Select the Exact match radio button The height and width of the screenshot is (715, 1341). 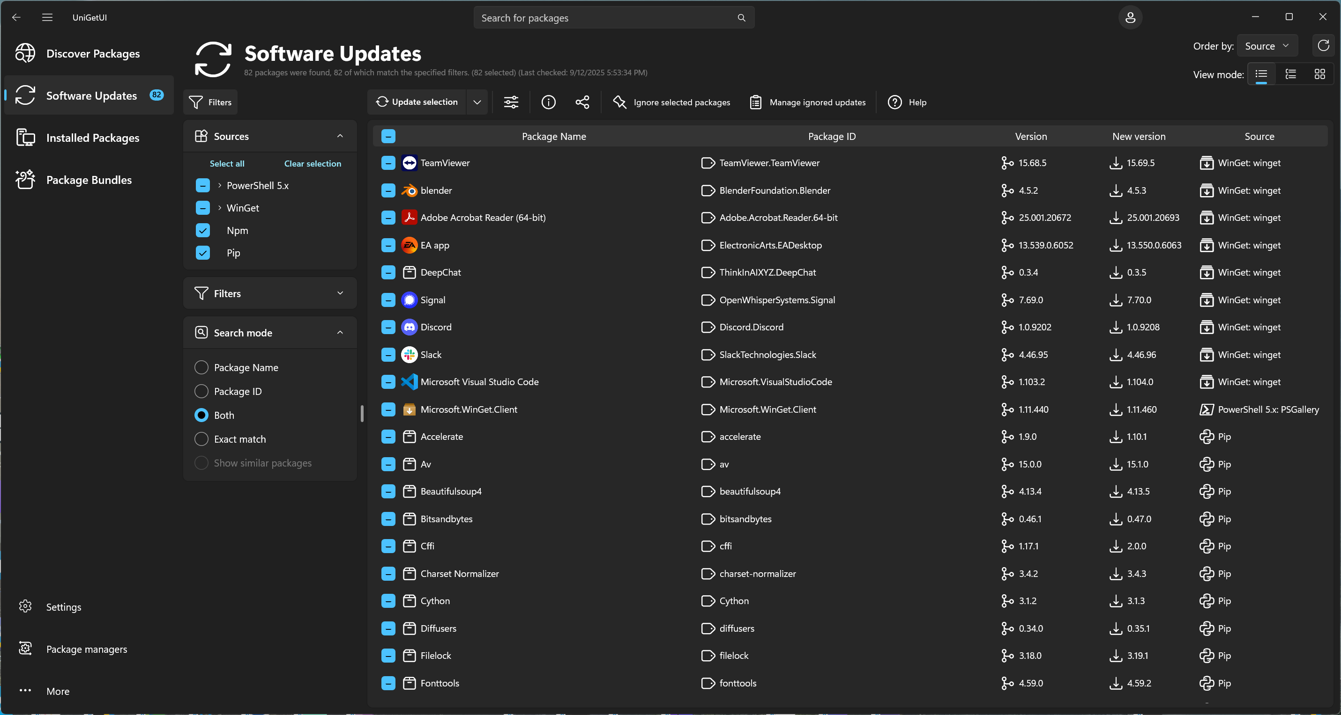(x=201, y=439)
